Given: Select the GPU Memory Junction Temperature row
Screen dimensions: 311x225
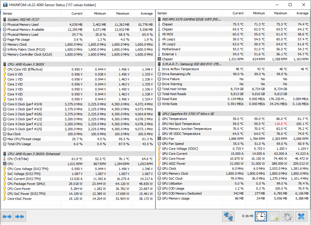Looking at the screenshot, I should [233, 129].
